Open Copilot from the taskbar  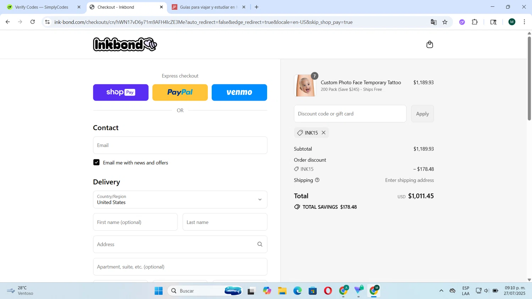tap(267, 291)
